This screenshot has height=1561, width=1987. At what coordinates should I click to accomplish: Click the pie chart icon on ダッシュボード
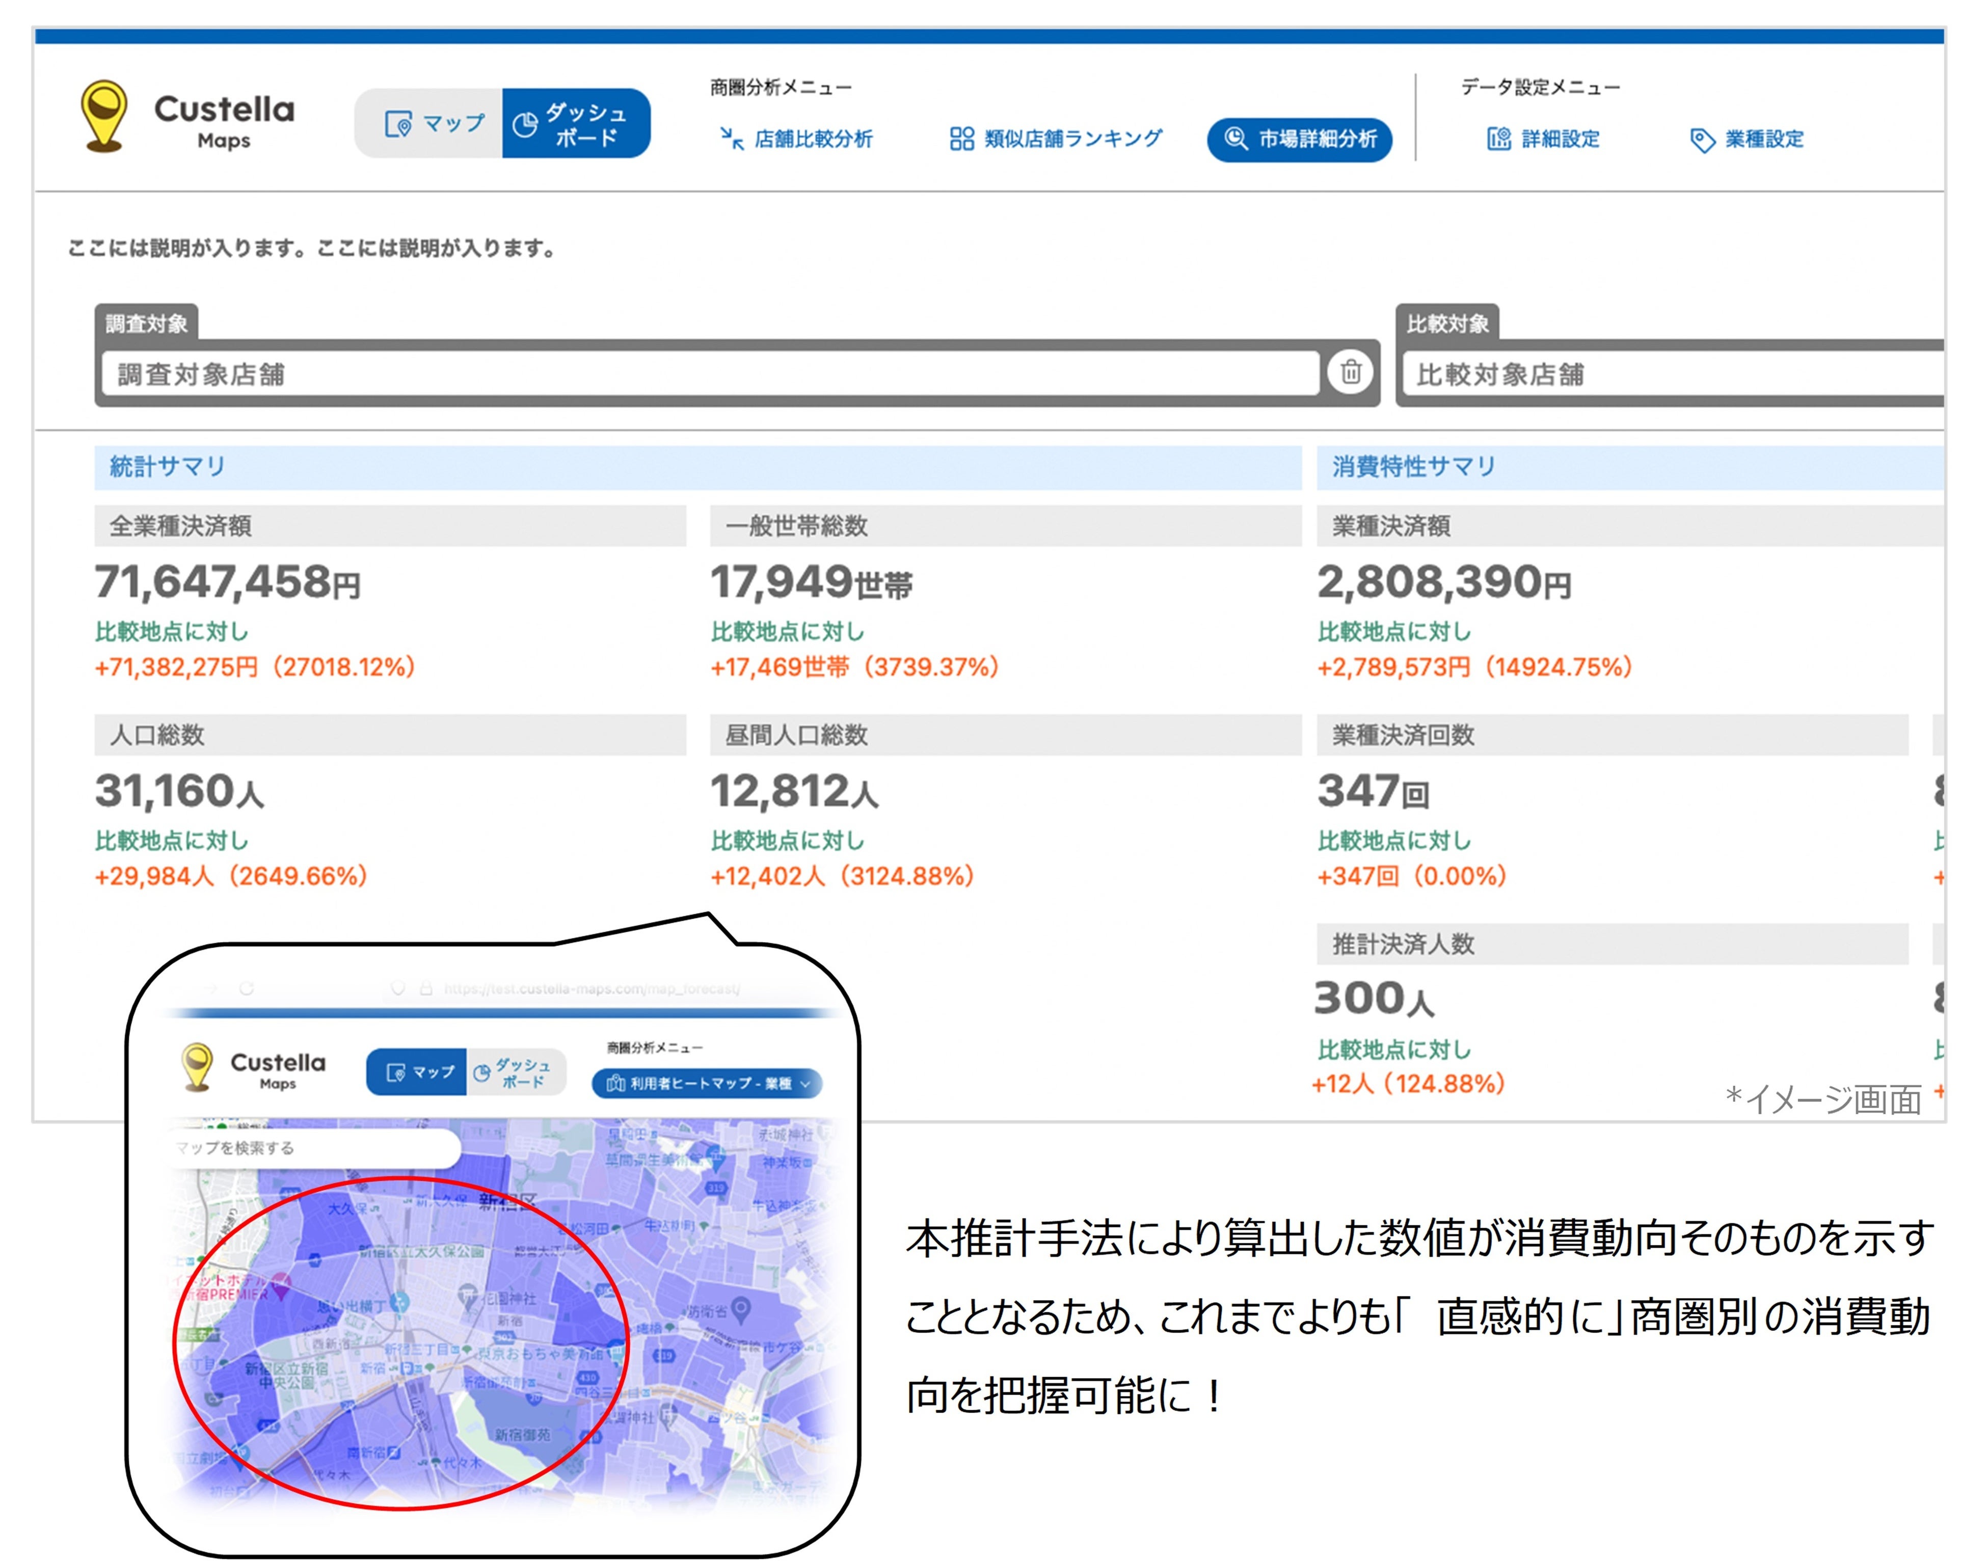(525, 124)
